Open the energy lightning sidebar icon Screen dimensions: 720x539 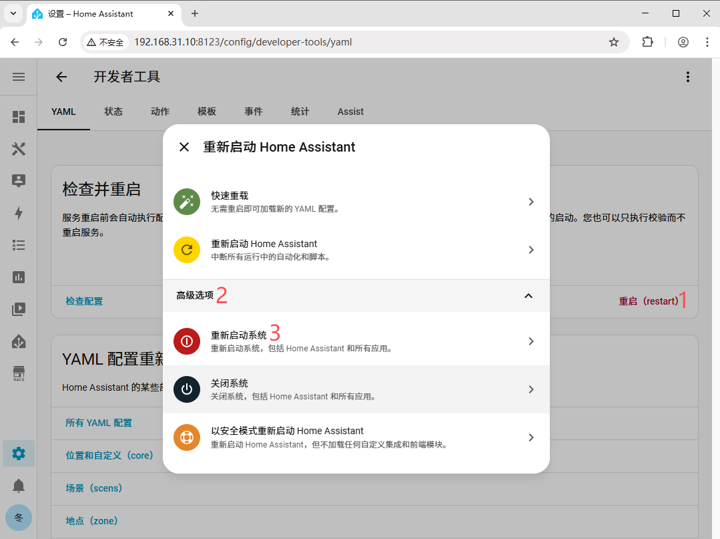coord(19,213)
